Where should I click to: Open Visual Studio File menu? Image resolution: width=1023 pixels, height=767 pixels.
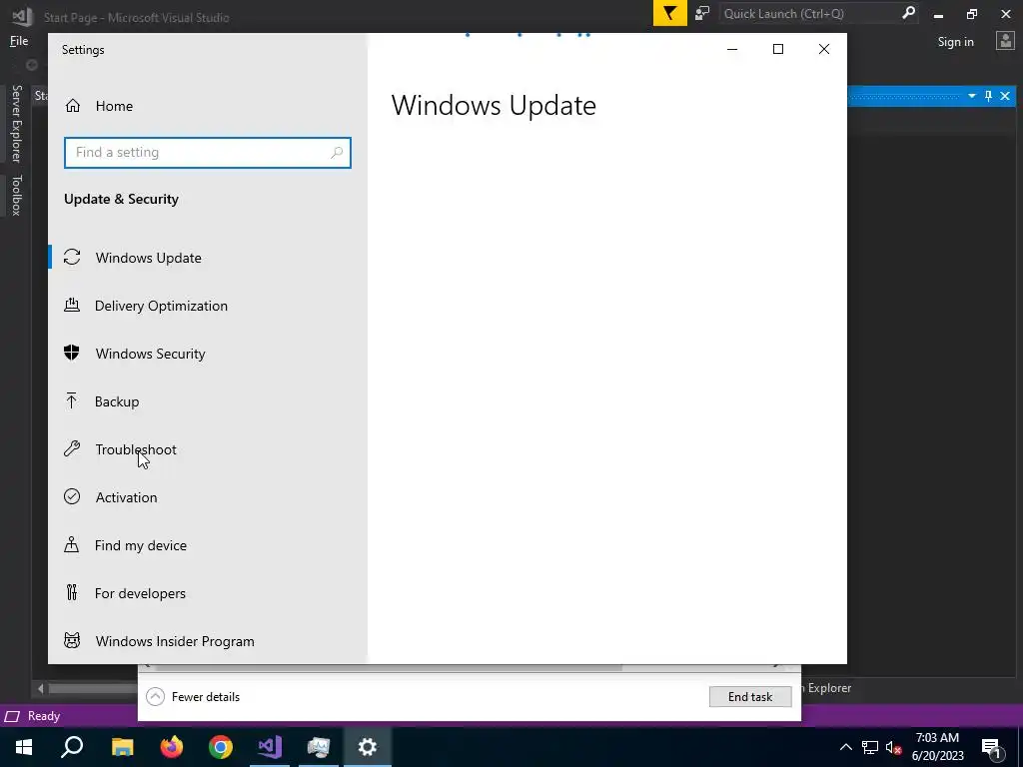coord(19,41)
